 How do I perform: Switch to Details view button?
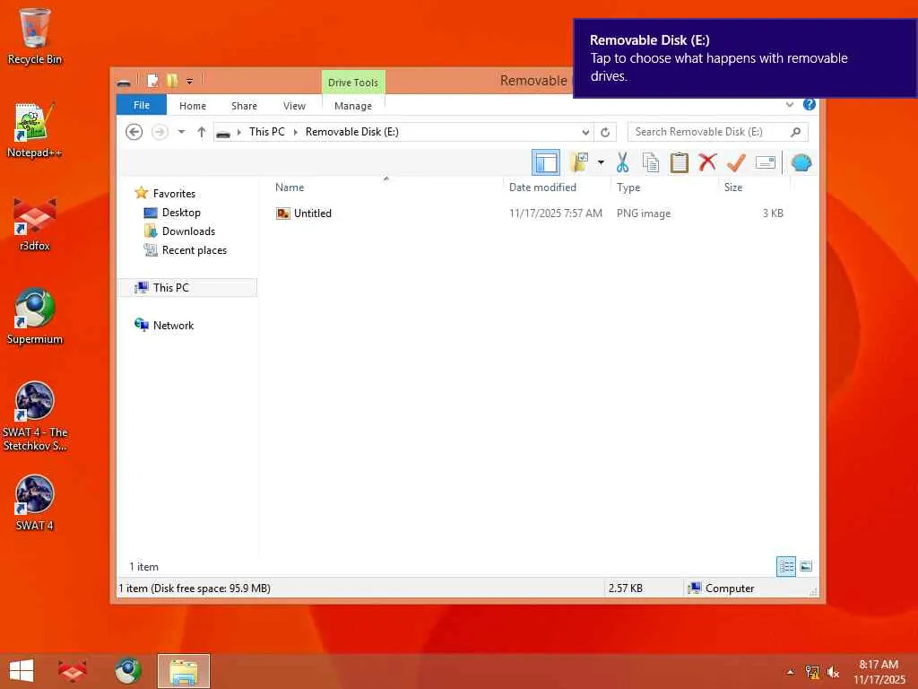(785, 566)
